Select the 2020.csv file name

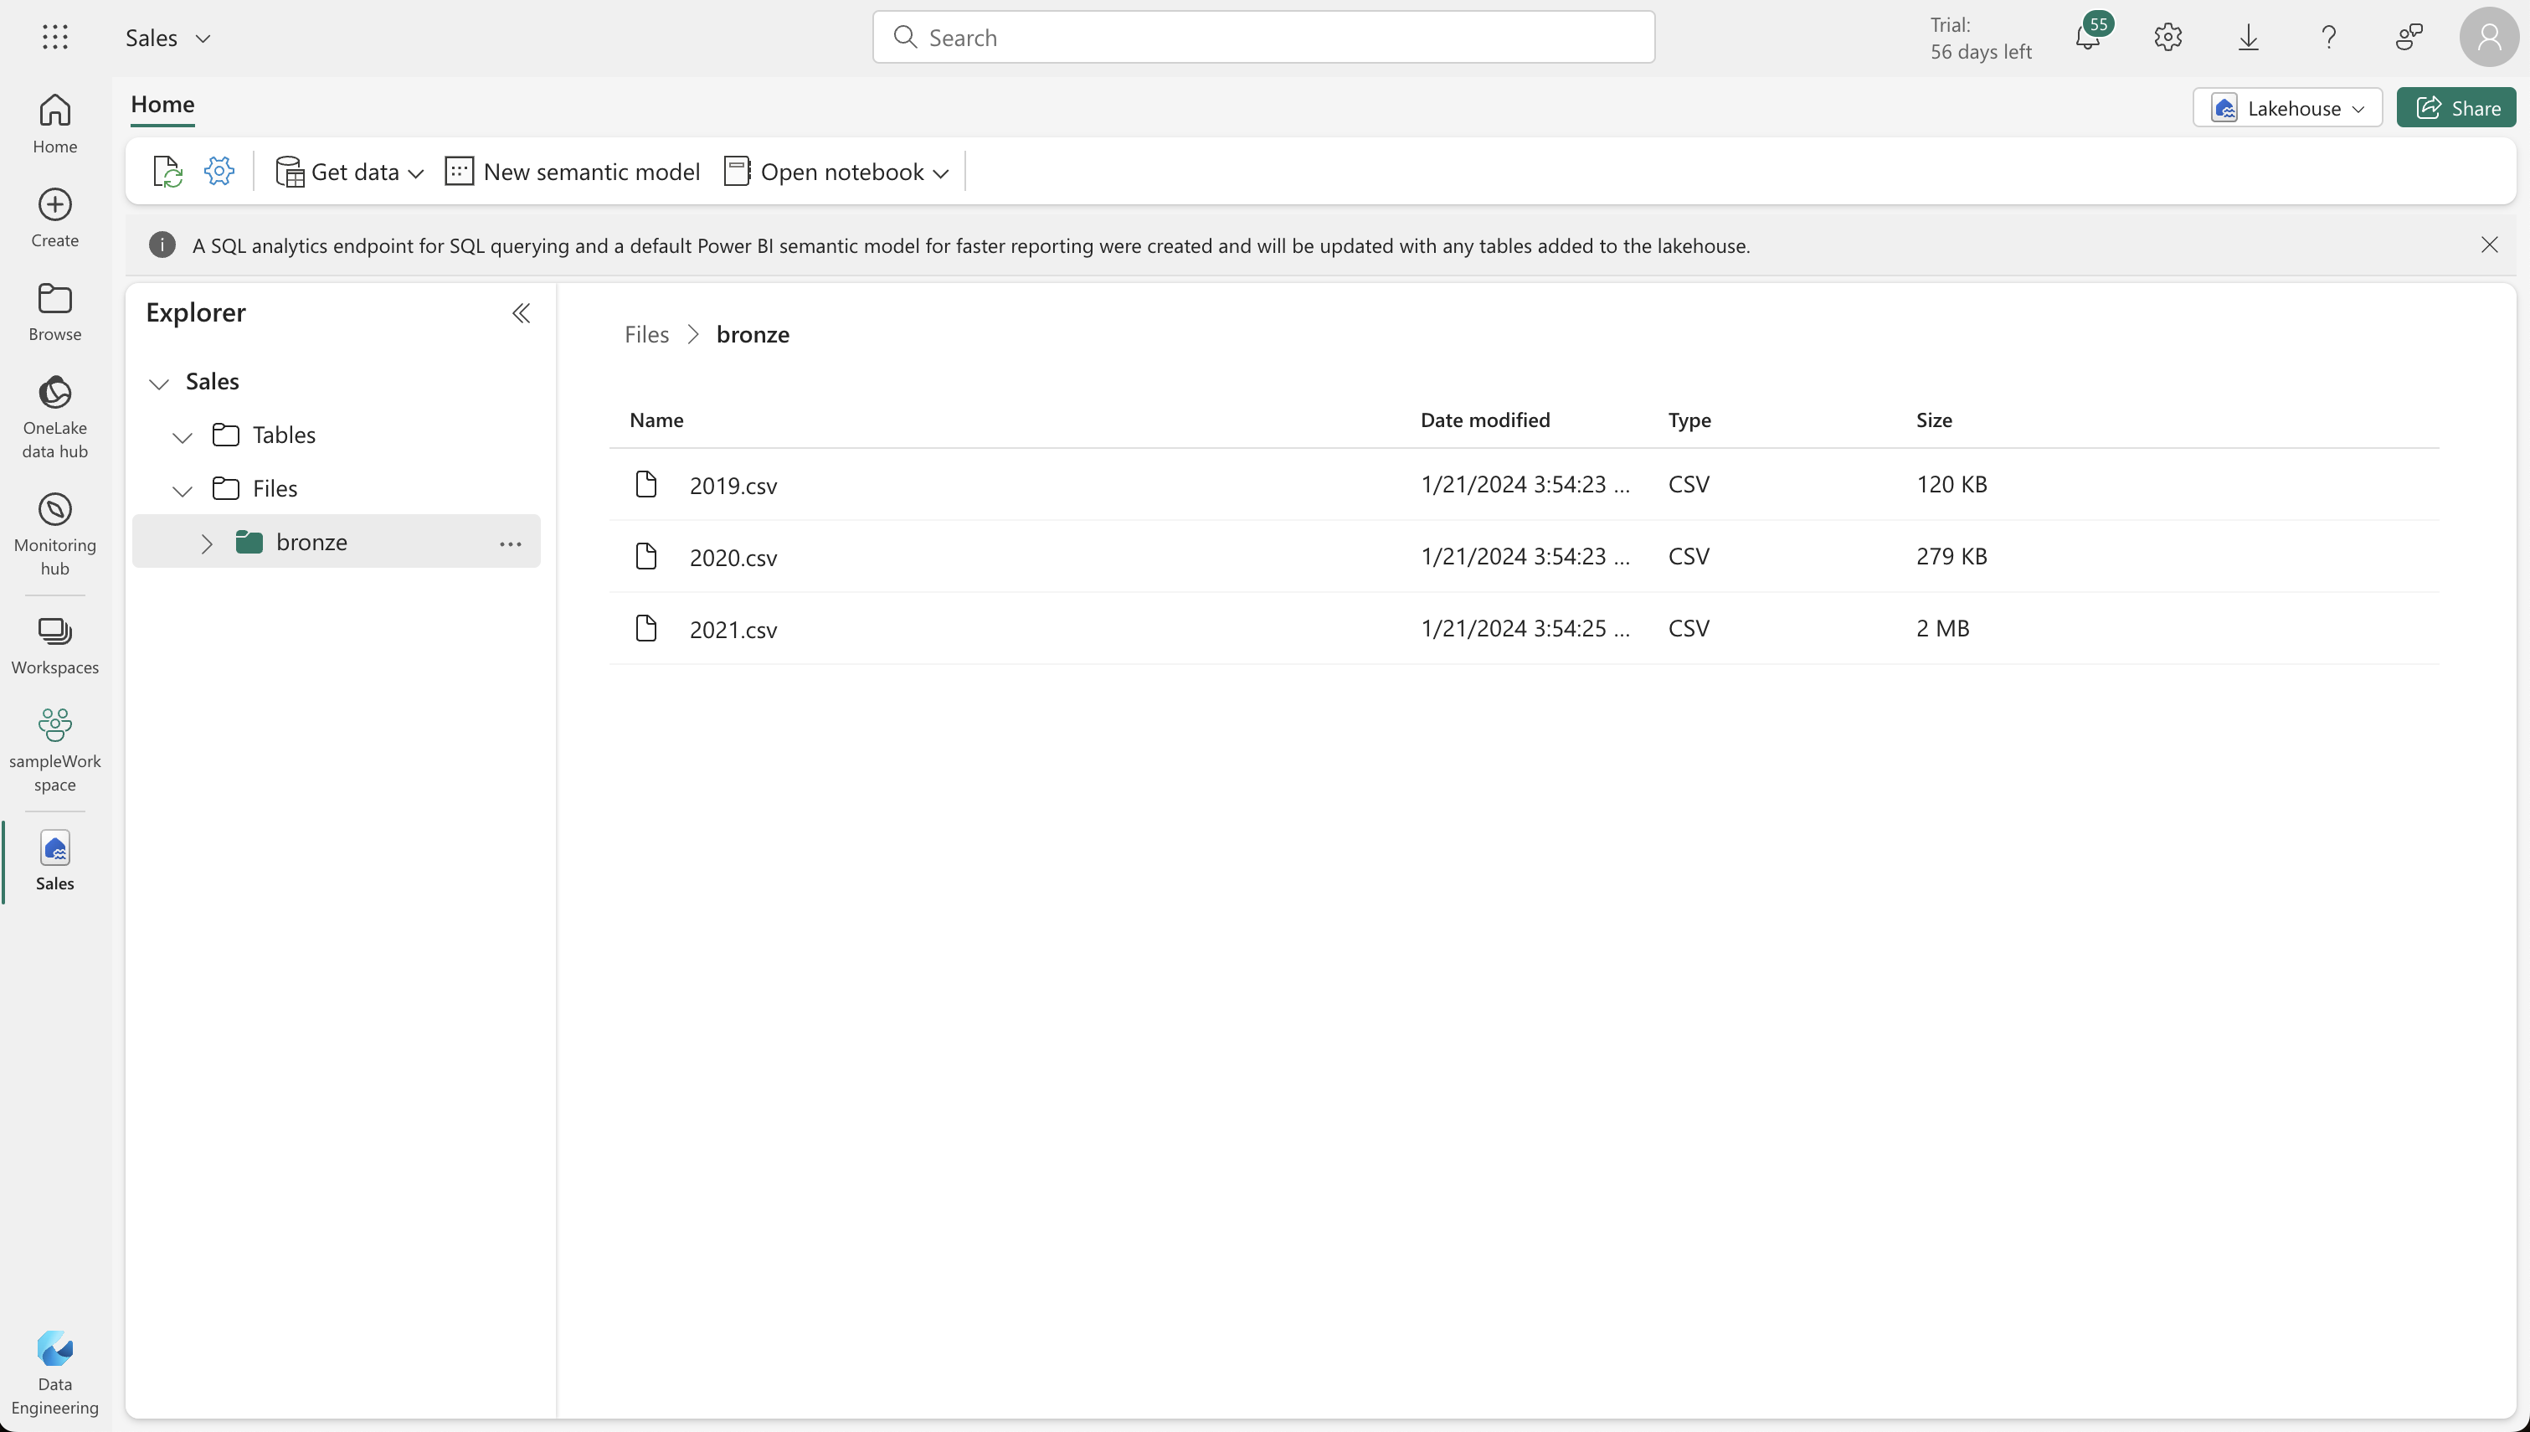coord(733,558)
